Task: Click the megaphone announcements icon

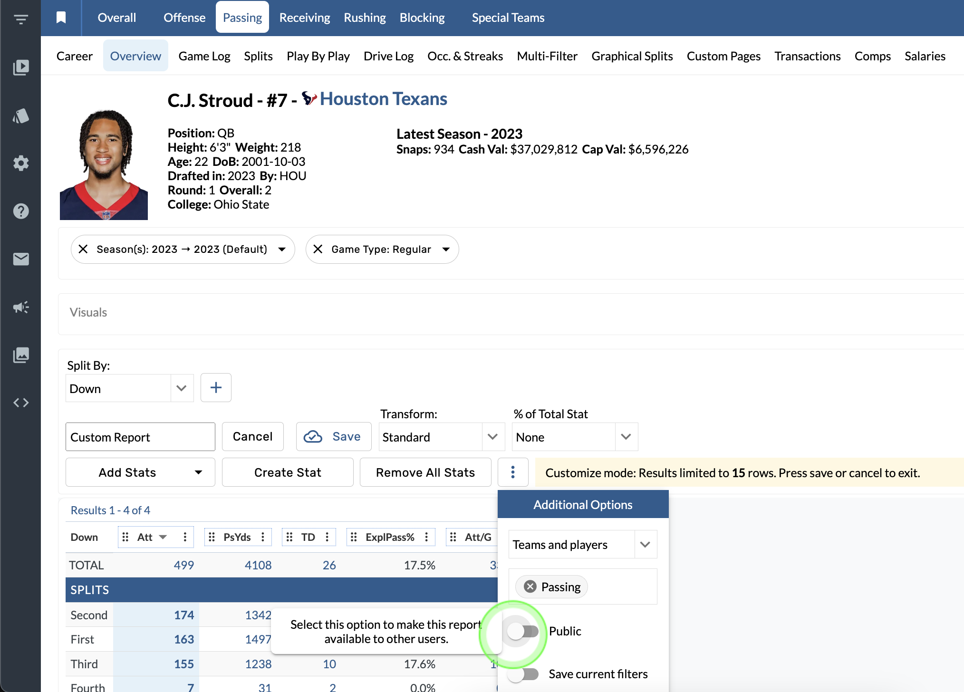Action: (x=20, y=307)
